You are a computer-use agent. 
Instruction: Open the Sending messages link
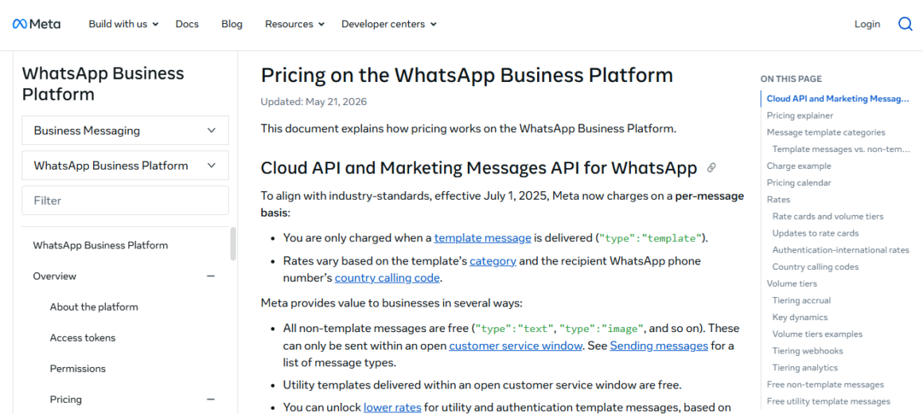659,346
